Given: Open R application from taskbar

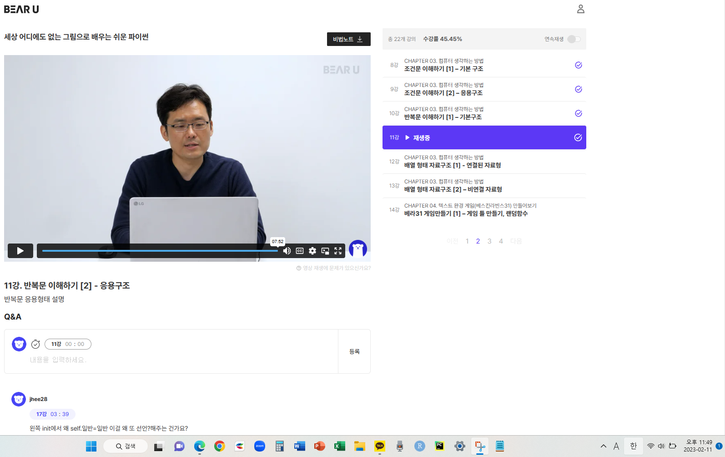Looking at the screenshot, I should (420, 446).
